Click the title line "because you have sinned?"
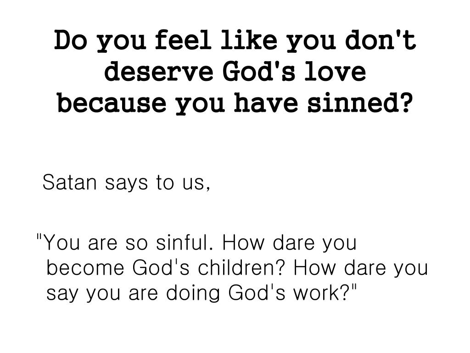Viewport: 470px width, 353px height. [235, 103]
